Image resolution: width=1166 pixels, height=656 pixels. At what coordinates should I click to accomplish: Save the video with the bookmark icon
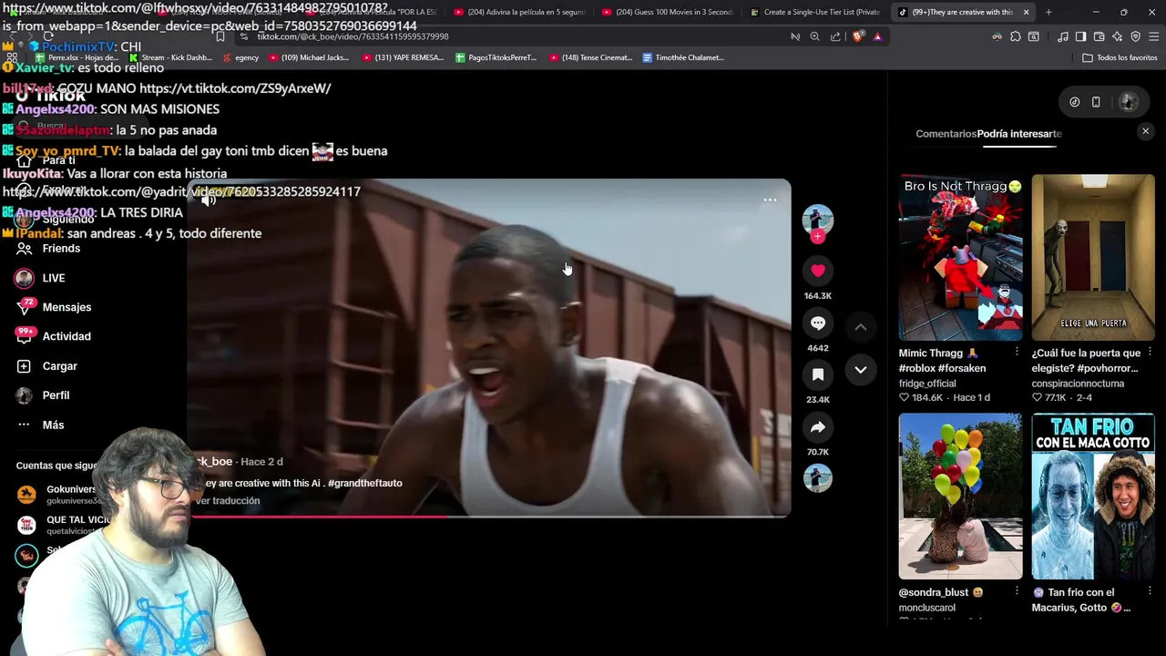coord(818,374)
